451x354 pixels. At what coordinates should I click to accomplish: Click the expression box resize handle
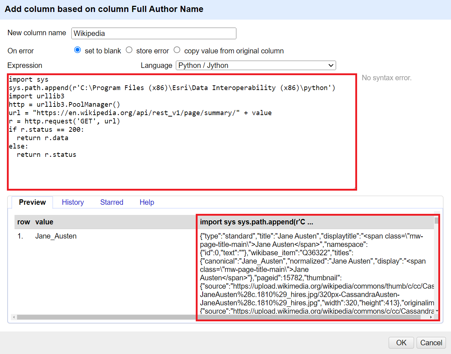click(x=354, y=187)
